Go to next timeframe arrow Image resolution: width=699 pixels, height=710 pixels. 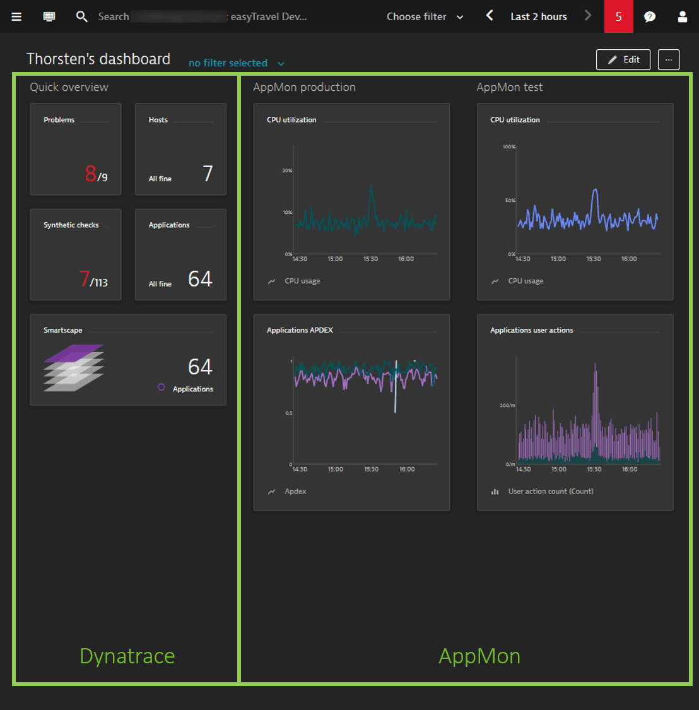point(587,16)
